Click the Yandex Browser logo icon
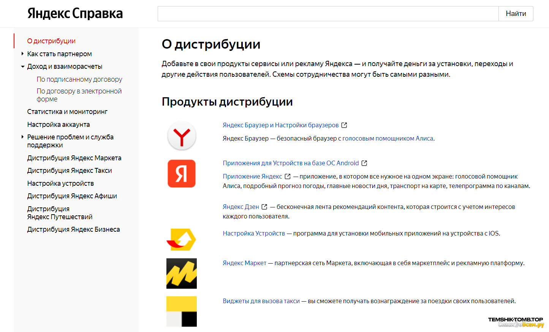Image resolution: width=549 pixels, height=332 pixels. coord(182,136)
